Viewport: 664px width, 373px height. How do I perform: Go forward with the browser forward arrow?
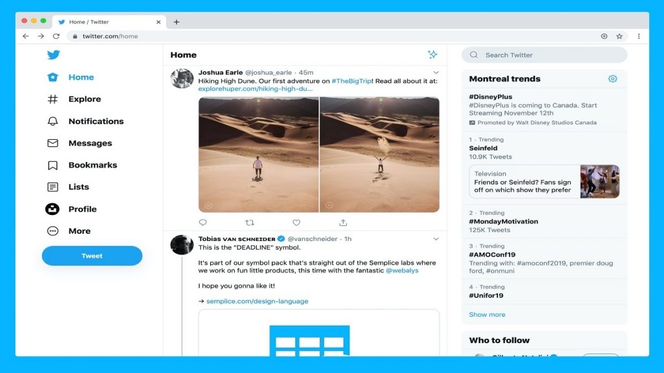point(41,36)
